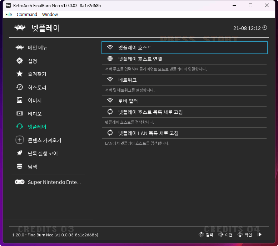Click the database icon beside 탐색
The image size is (278, 246).
(x=20, y=166)
